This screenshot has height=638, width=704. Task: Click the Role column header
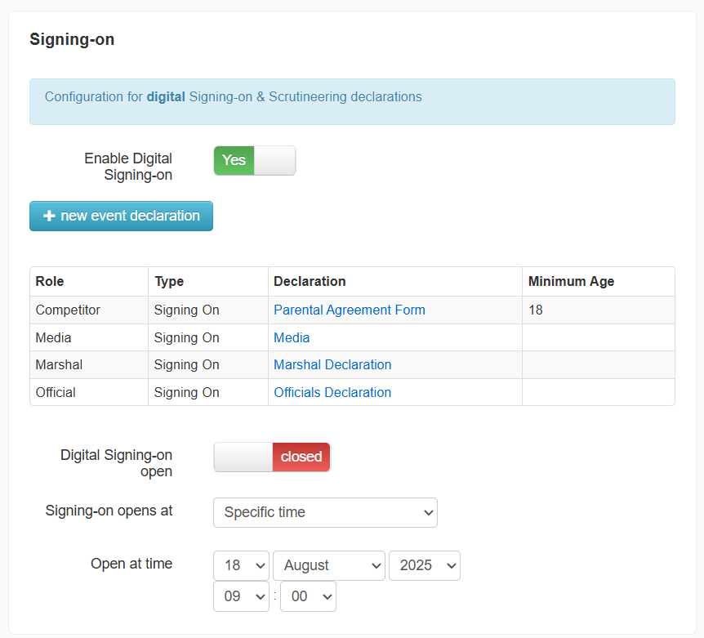click(50, 282)
